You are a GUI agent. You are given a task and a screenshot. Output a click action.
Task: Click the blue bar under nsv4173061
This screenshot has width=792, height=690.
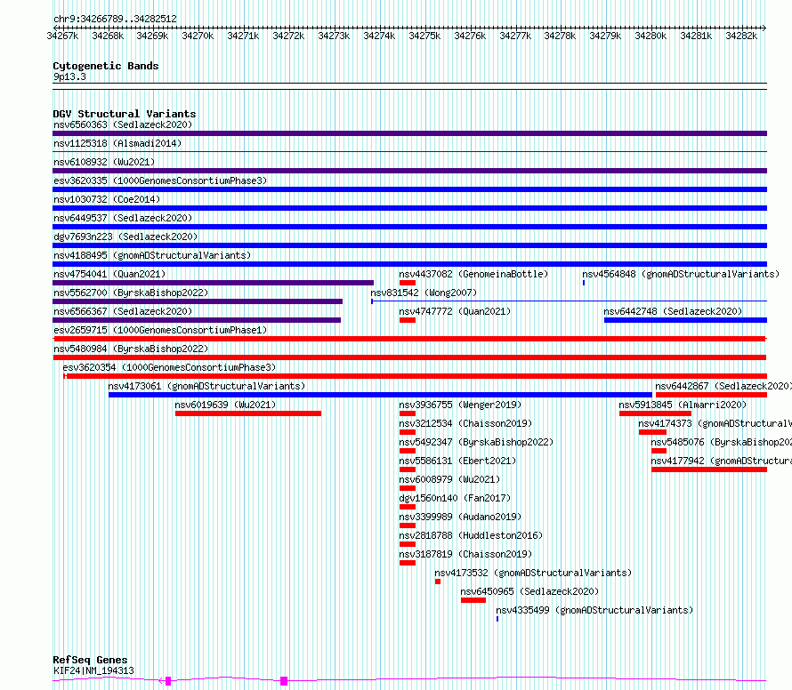[x=380, y=395]
